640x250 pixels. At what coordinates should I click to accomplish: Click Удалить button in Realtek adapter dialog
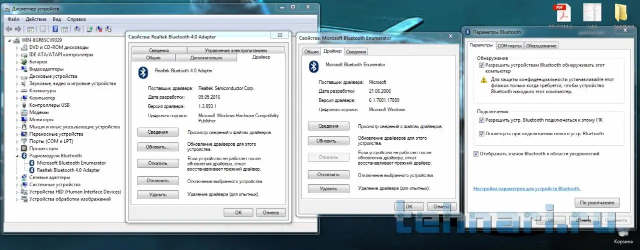pos(158,195)
